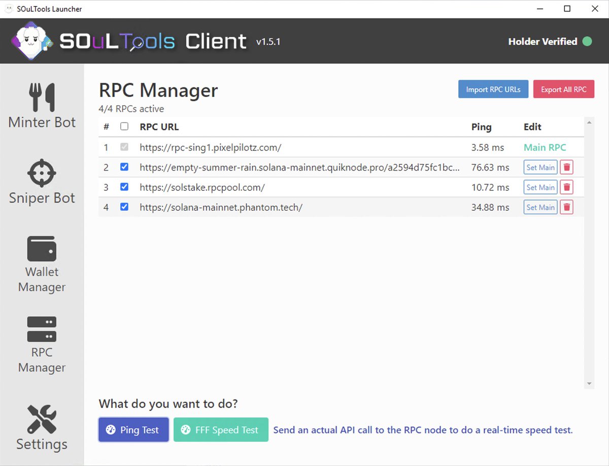Open the Minter Bot fork-and-knife icon
This screenshot has width=609, height=466.
pos(42,97)
